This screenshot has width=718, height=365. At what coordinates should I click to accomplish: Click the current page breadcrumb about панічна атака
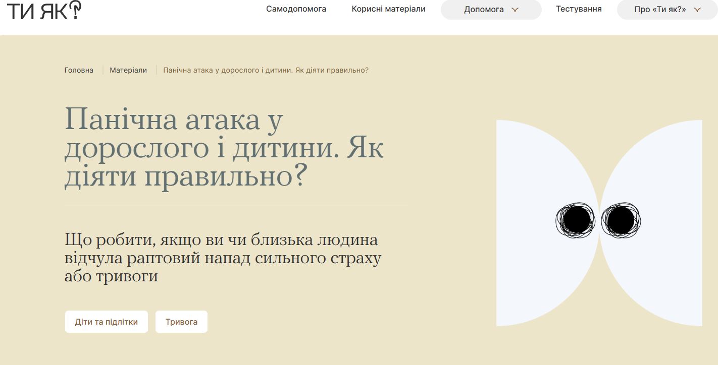[x=266, y=70]
